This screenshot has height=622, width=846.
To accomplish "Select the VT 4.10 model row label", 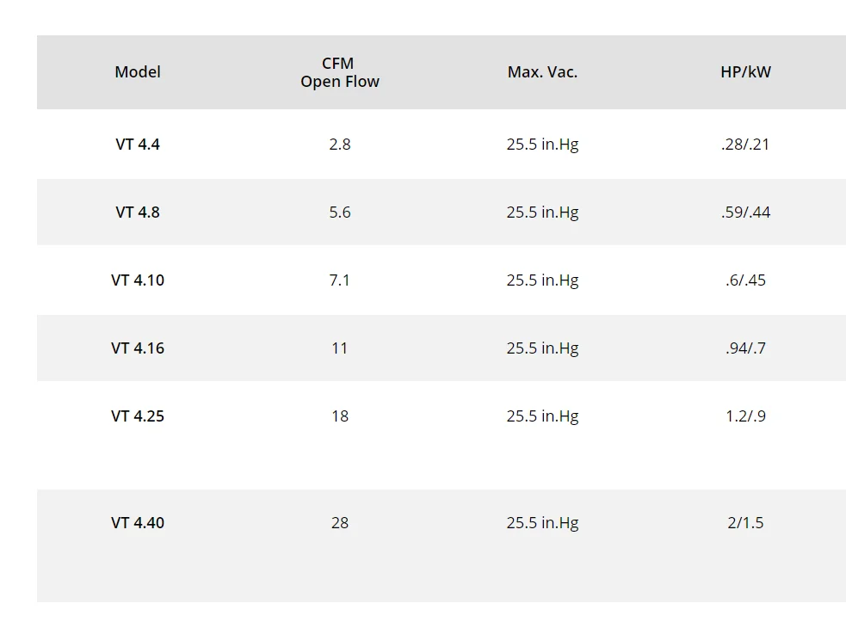I will point(138,280).
